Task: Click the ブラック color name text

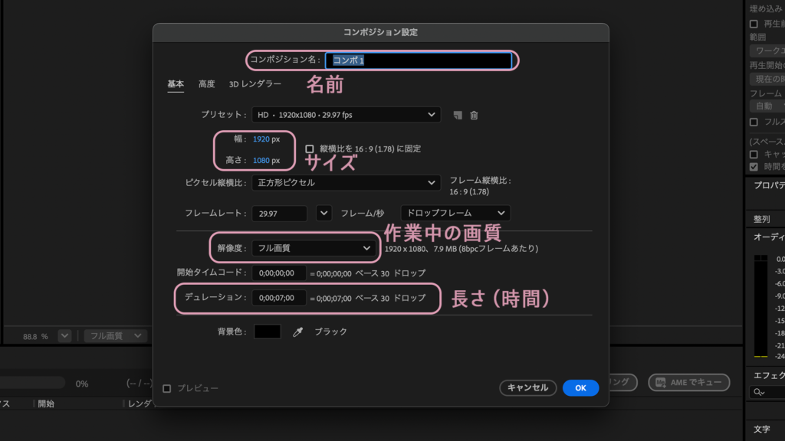Action: 330,332
